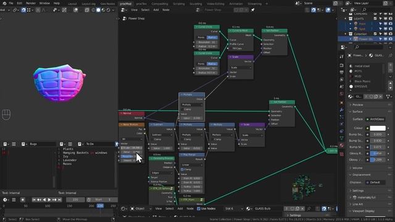Viewport: 395px width, 222px height.
Task: Switch to the Geo Nodes workspace tab
Action: (x=107, y=4)
